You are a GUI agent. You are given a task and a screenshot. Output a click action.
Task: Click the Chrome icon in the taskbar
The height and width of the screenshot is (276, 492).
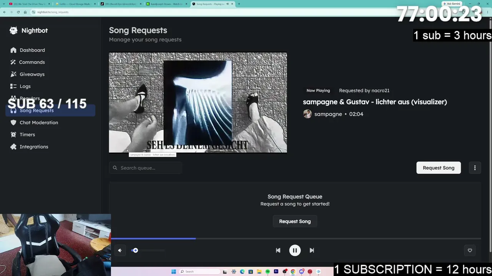(x=293, y=272)
